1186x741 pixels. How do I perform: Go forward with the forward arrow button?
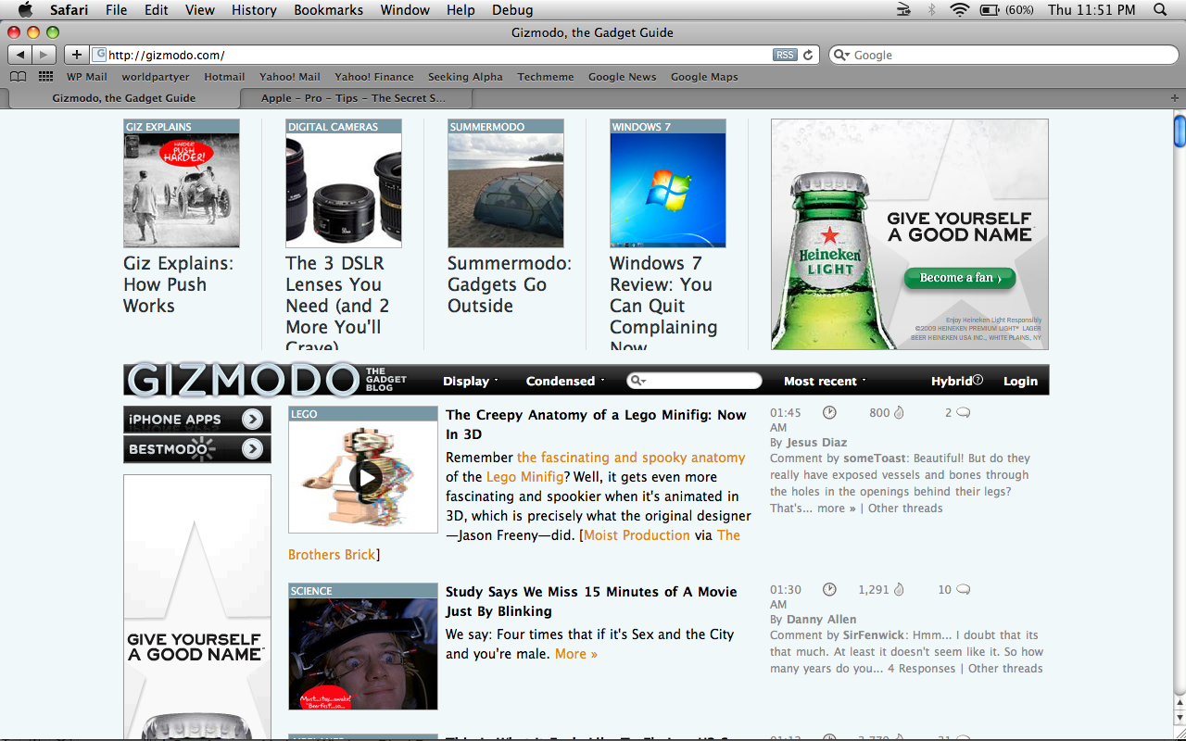click(44, 55)
